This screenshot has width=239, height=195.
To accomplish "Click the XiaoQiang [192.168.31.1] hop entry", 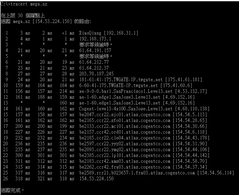I will (109, 33).
